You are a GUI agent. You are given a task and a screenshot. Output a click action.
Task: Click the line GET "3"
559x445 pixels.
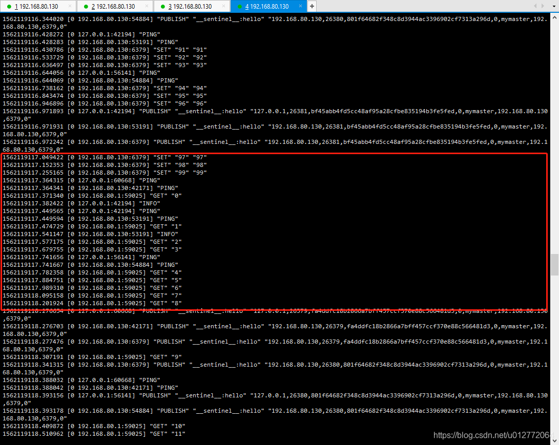[92, 249]
